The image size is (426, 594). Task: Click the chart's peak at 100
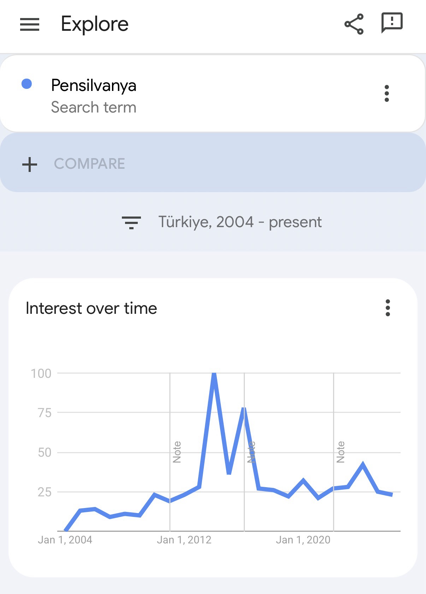tap(214, 374)
